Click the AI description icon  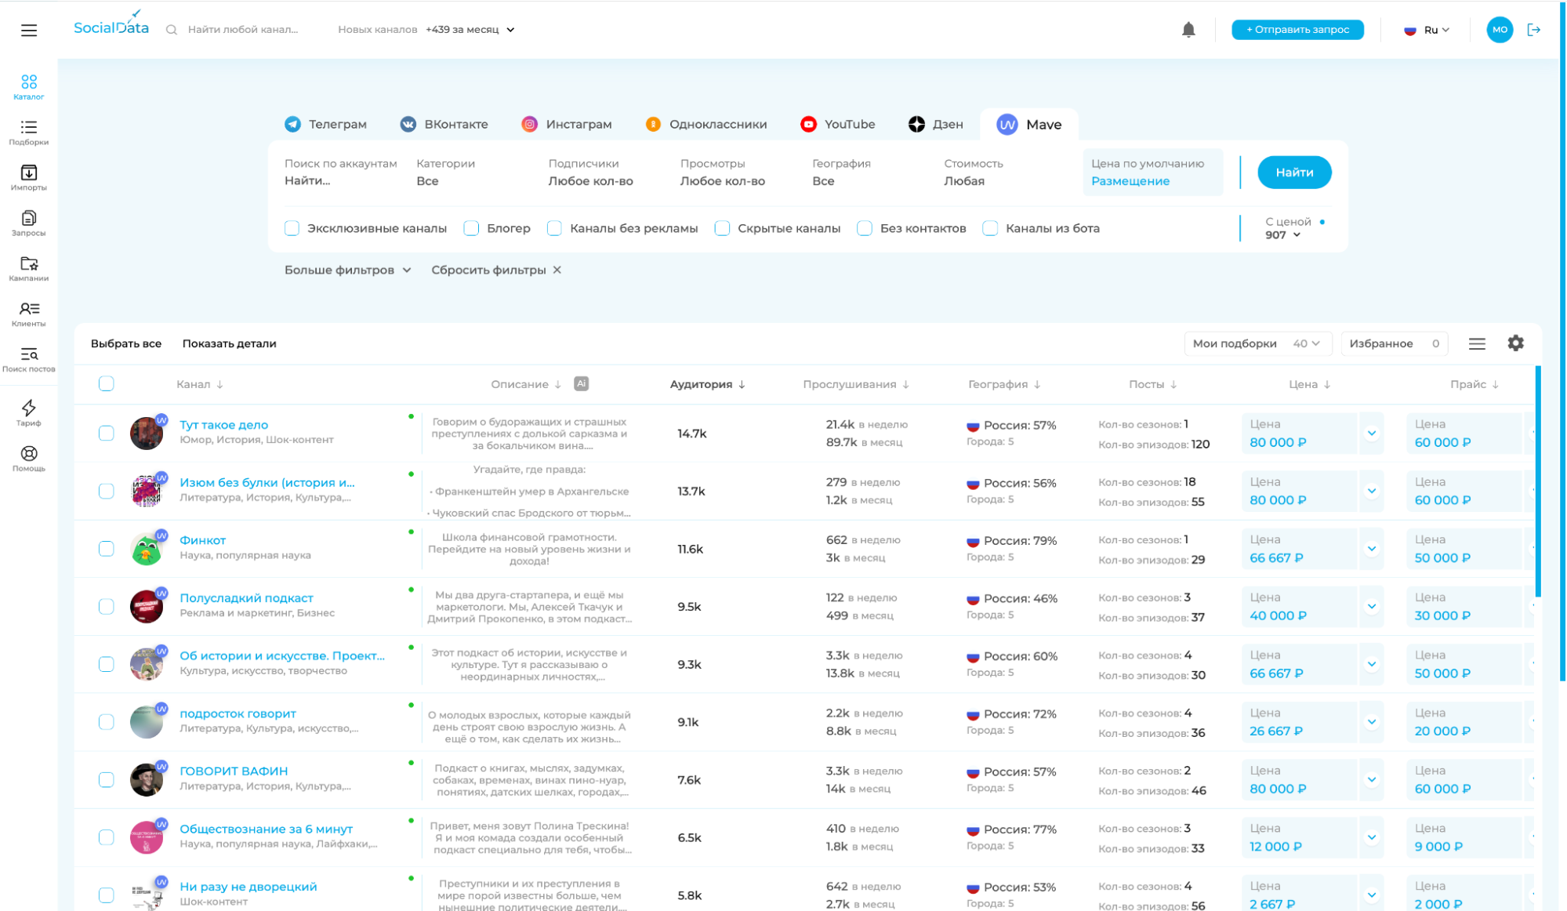(581, 383)
